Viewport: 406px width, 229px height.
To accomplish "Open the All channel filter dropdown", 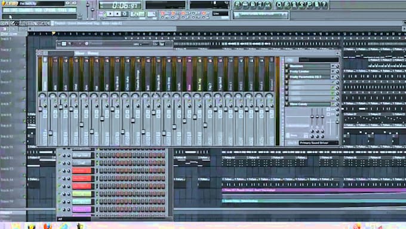I will [74, 219].
